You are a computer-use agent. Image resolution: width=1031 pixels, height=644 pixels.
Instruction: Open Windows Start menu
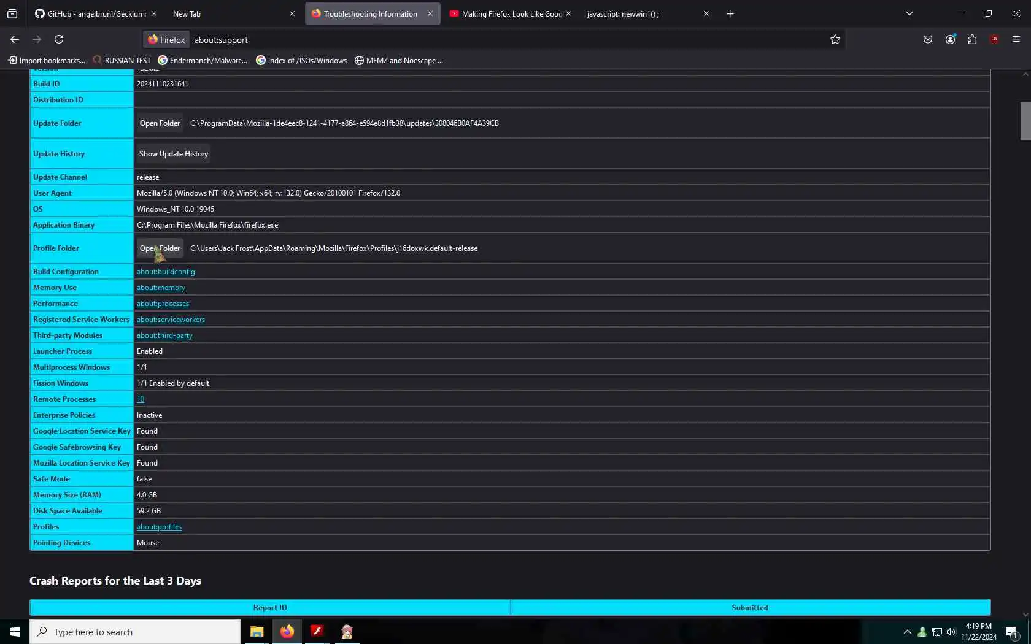[15, 632]
